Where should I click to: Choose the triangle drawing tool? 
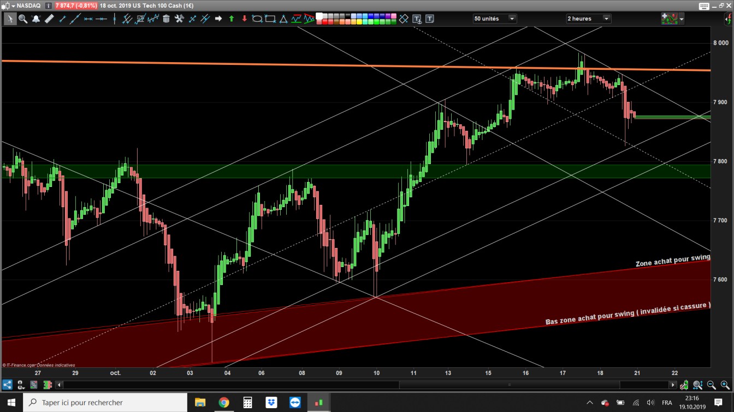(x=283, y=19)
